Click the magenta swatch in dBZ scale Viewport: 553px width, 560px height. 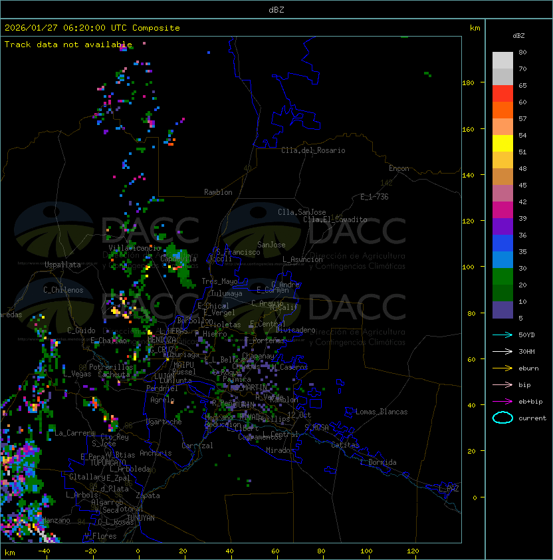click(x=502, y=210)
